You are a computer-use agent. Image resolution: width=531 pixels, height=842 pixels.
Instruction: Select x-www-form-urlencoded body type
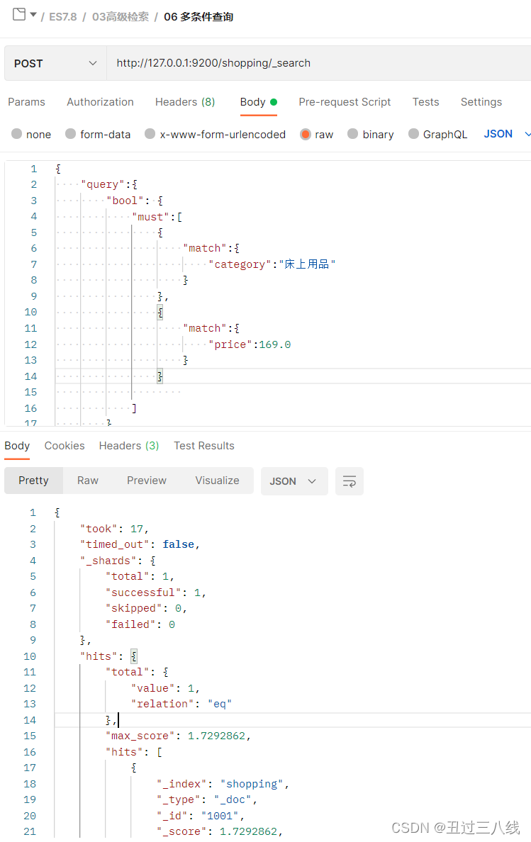point(216,134)
